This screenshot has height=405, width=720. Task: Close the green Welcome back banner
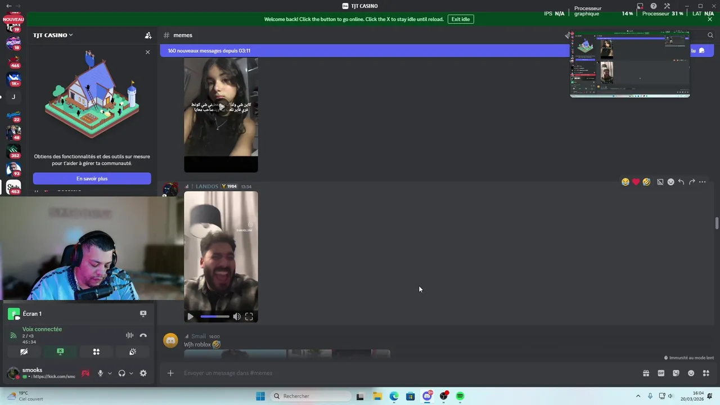[x=710, y=19]
